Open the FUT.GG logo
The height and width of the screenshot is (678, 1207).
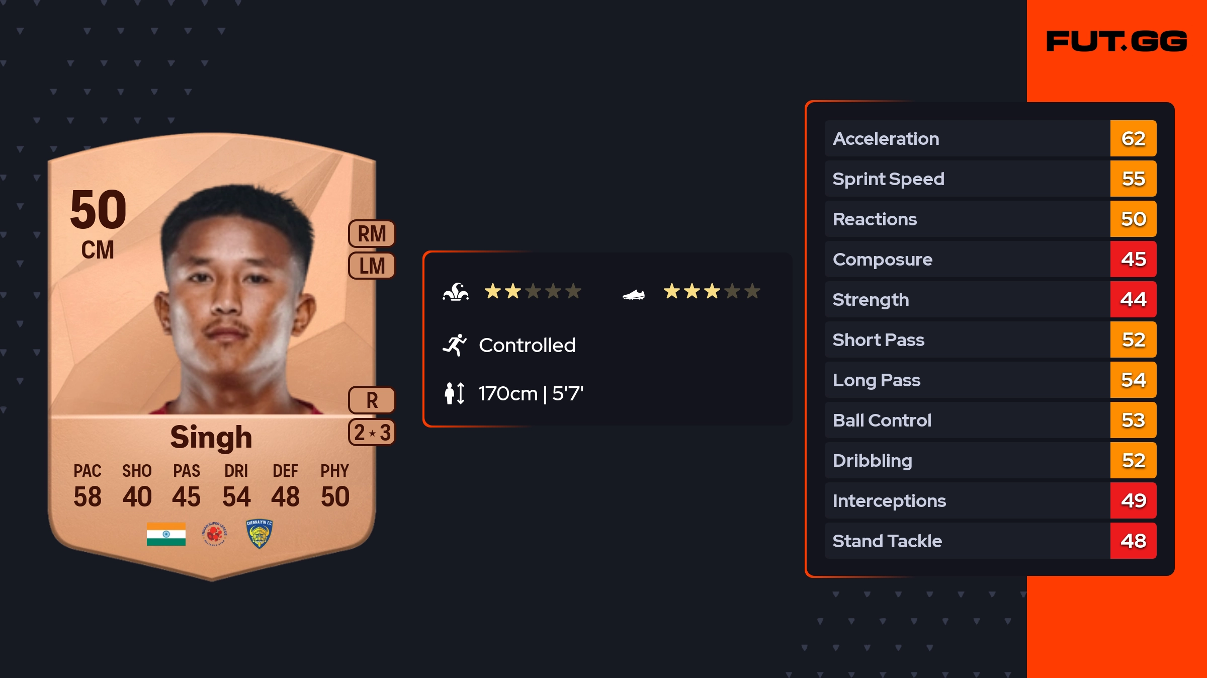[1116, 41]
